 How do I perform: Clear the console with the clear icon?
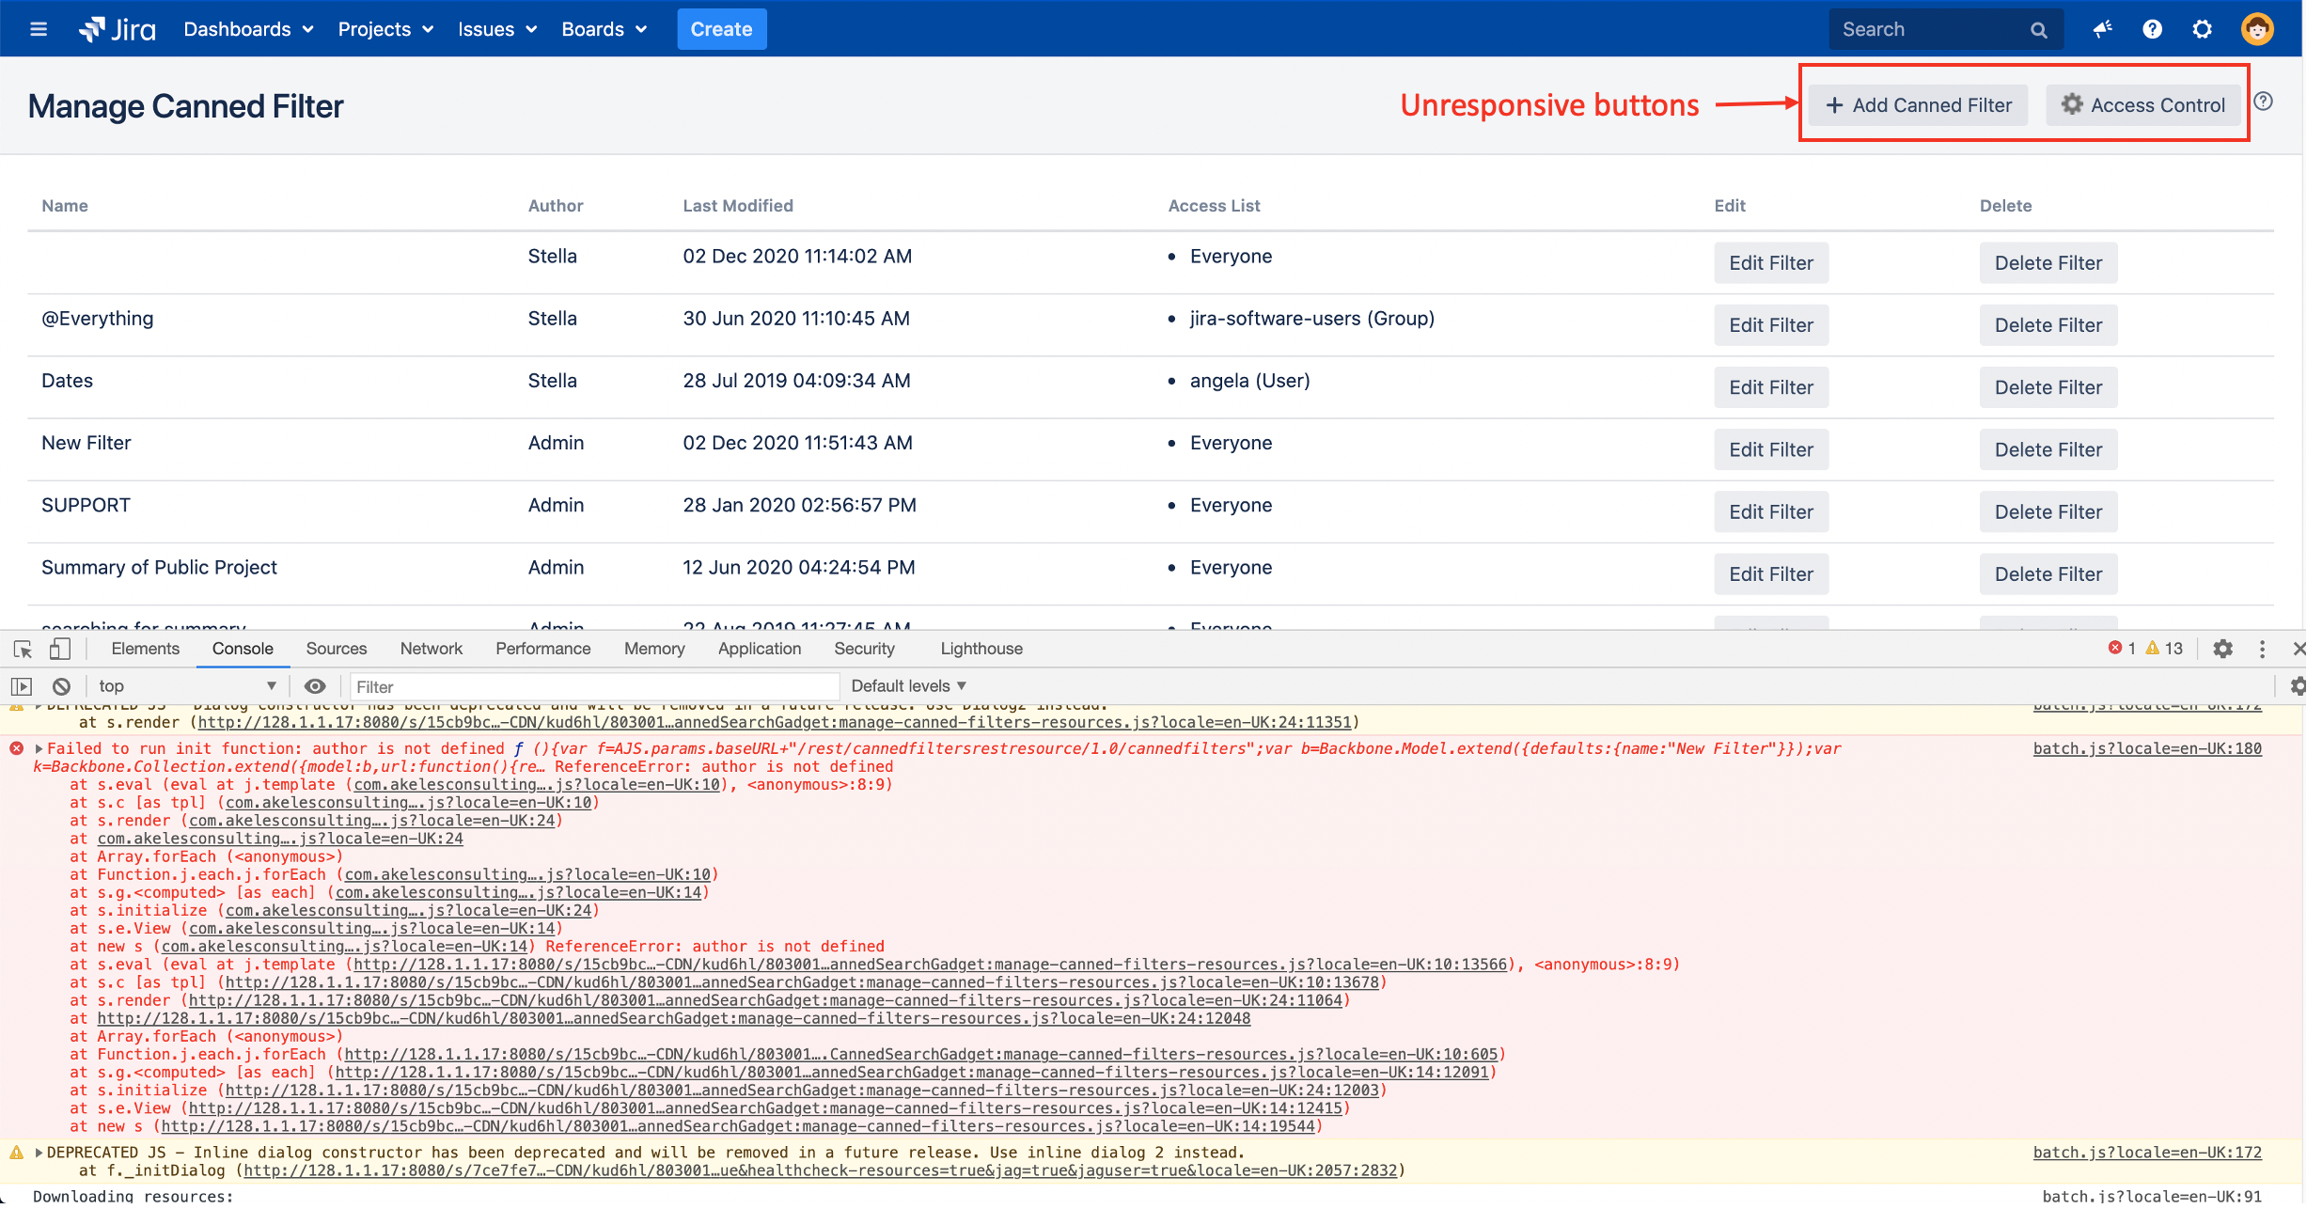[x=61, y=687]
